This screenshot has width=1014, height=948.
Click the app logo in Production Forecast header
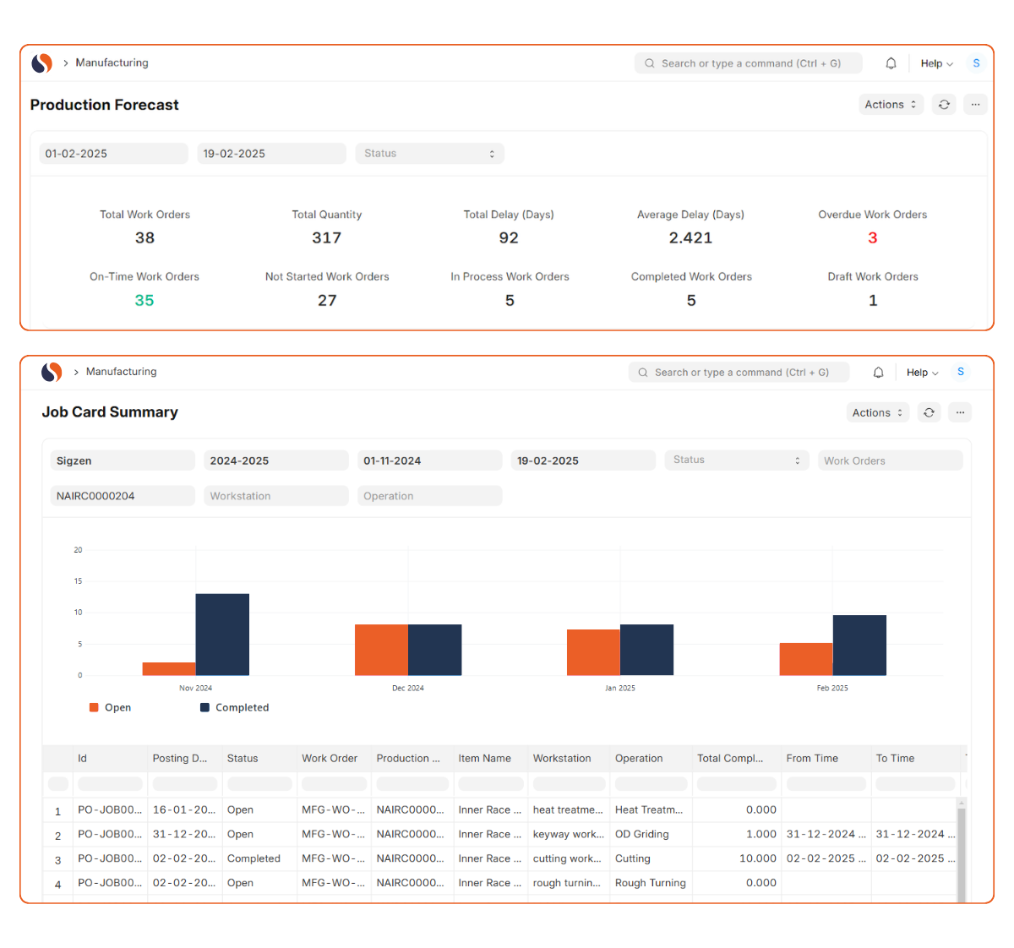pyautogui.click(x=41, y=63)
